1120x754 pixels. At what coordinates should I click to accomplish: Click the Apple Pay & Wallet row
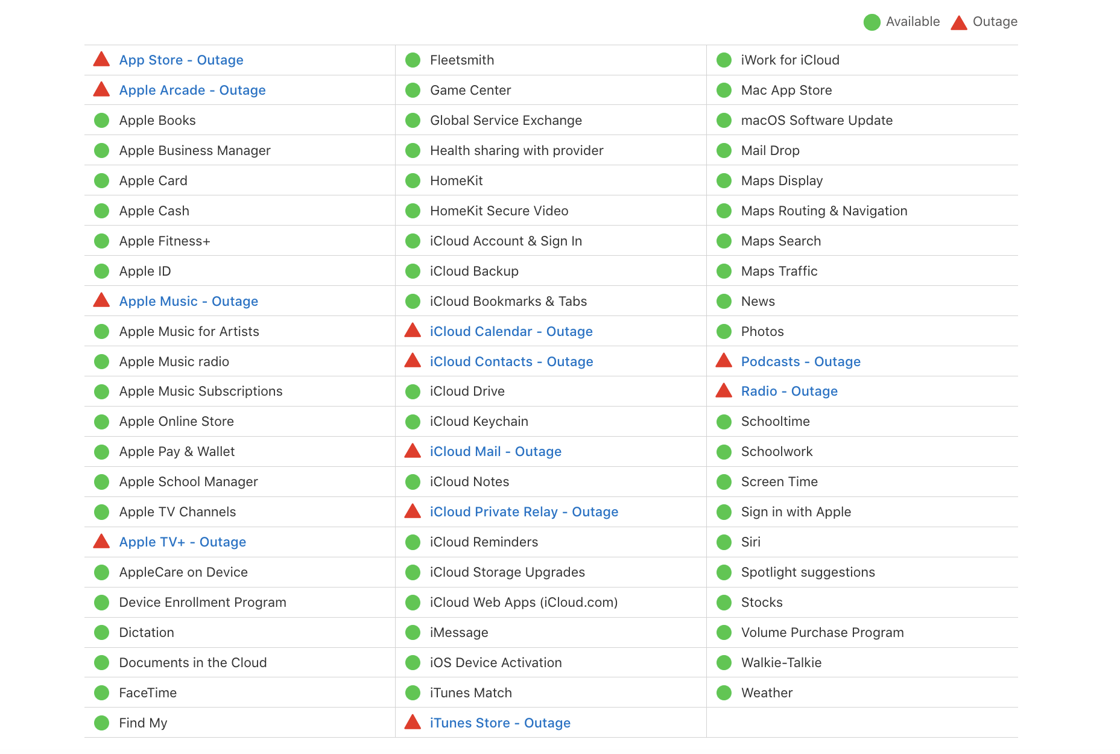(177, 451)
